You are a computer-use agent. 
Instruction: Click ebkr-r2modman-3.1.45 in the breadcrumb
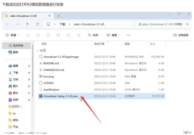pos(89,24)
